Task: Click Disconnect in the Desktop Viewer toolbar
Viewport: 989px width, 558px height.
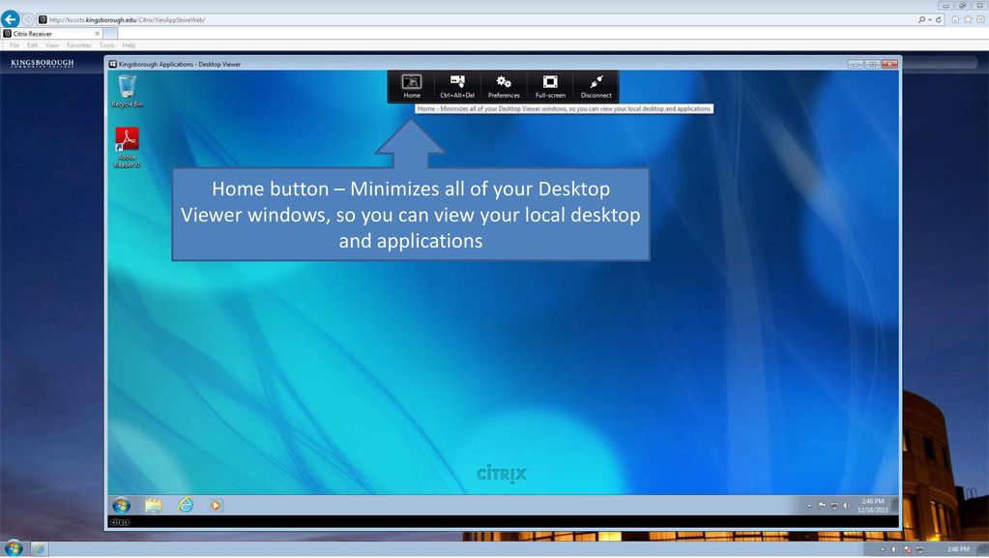Action: pos(596,86)
